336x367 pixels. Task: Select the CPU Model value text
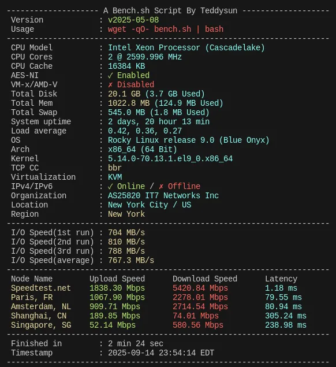tap(186, 48)
